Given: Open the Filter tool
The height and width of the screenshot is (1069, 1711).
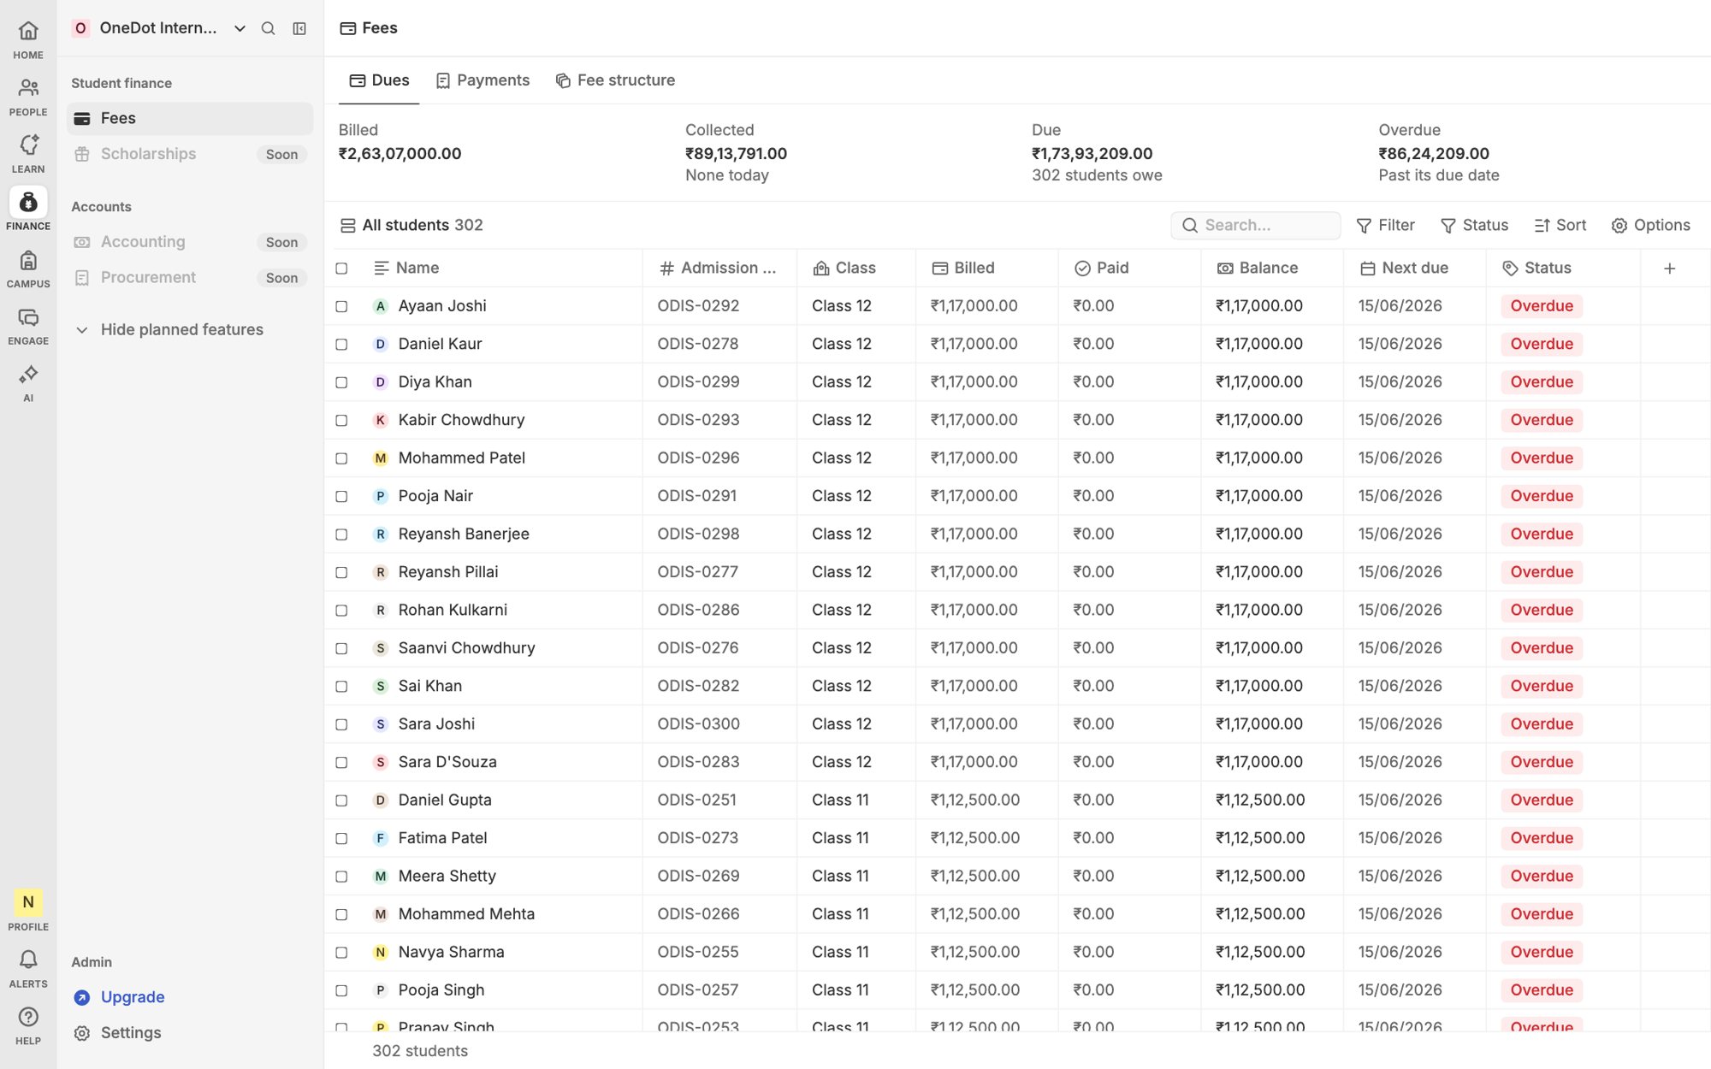Looking at the screenshot, I should (1385, 225).
